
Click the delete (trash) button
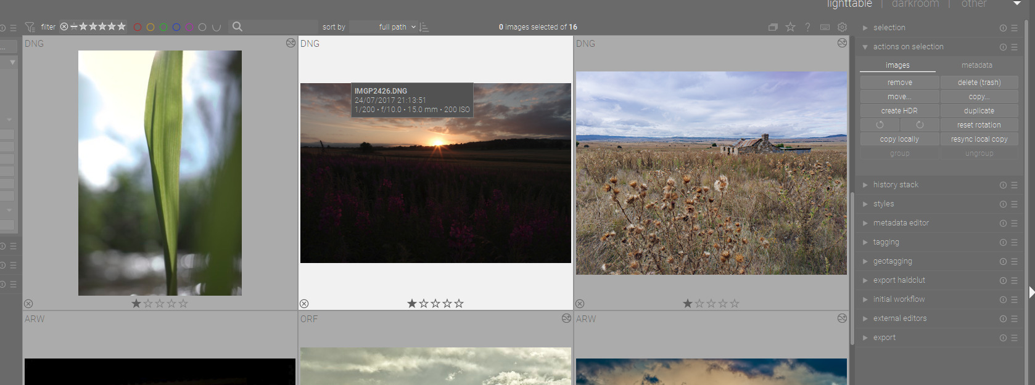979,83
